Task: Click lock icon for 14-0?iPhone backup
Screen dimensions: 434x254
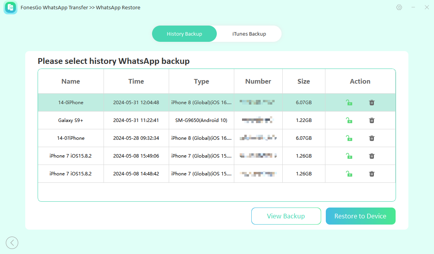Action: click(x=349, y=138)
